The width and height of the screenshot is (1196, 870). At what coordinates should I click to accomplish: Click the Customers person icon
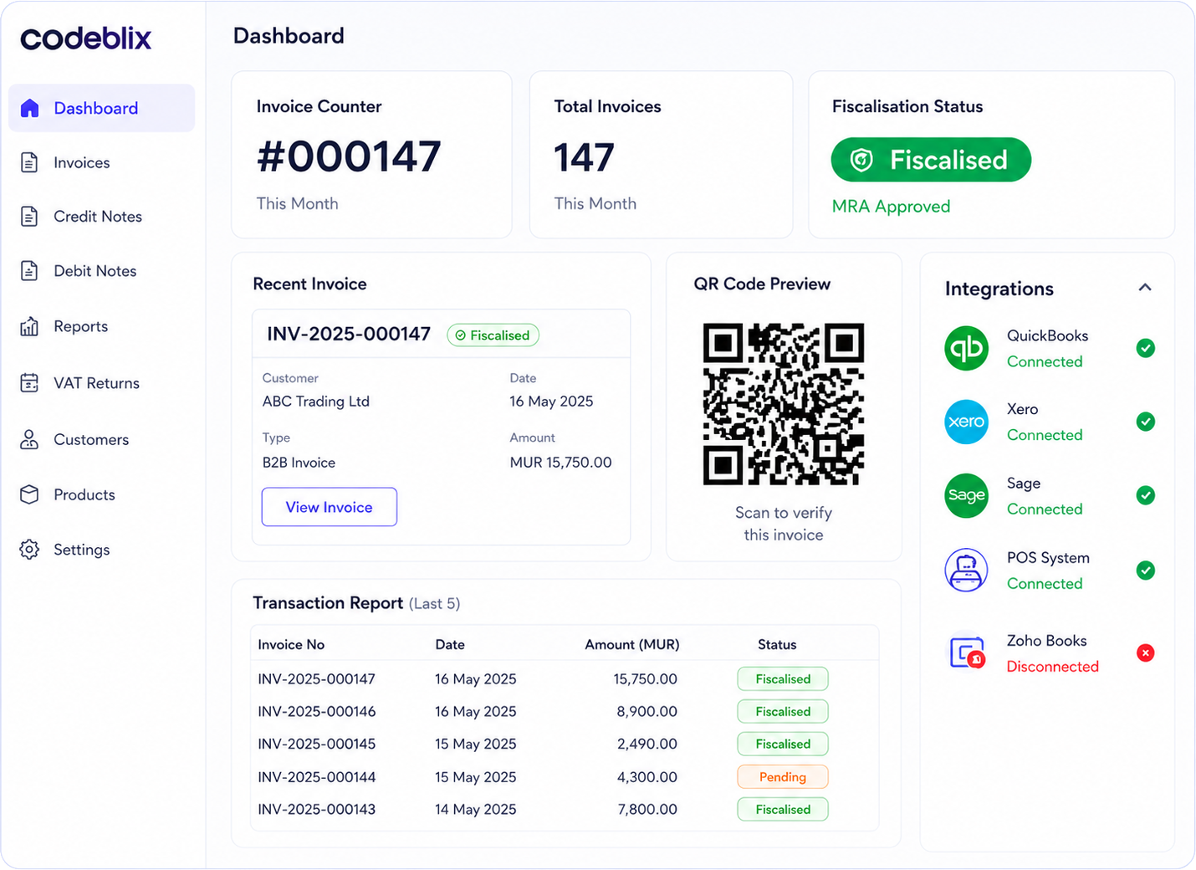pyautogui.click(x=29, y=439)
